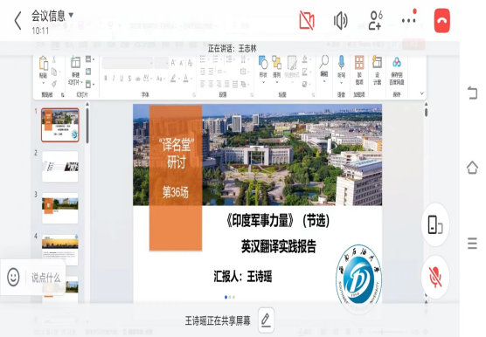Open the participants invite icon

click(375, 20)
